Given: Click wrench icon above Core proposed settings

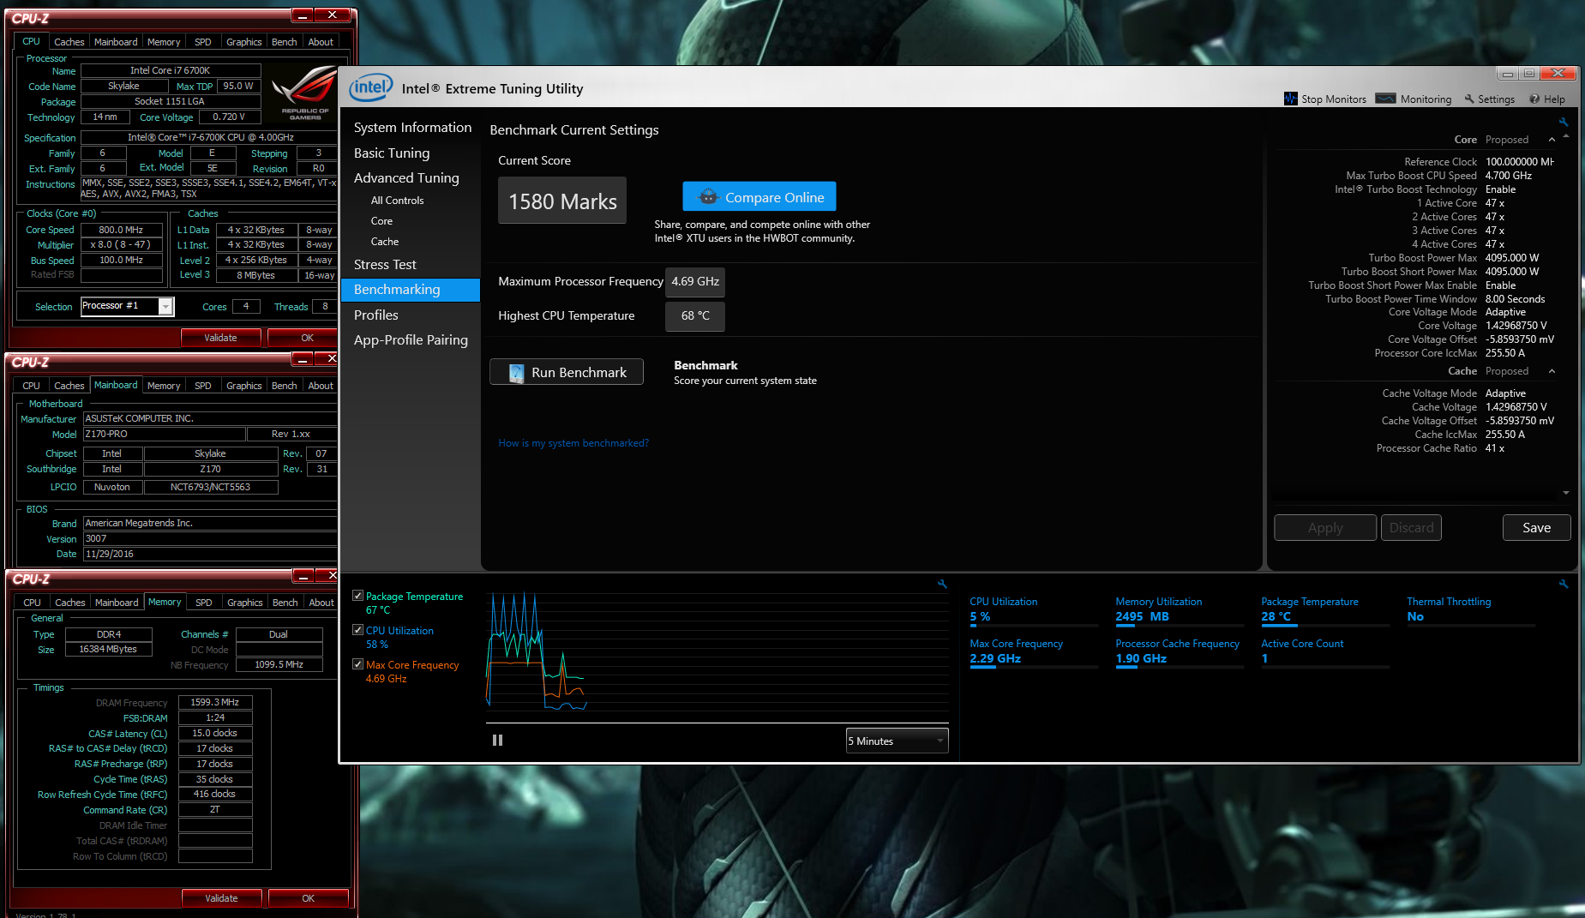Looking at the screenshot, I should pyautogui.click(x=1564, y=122).
